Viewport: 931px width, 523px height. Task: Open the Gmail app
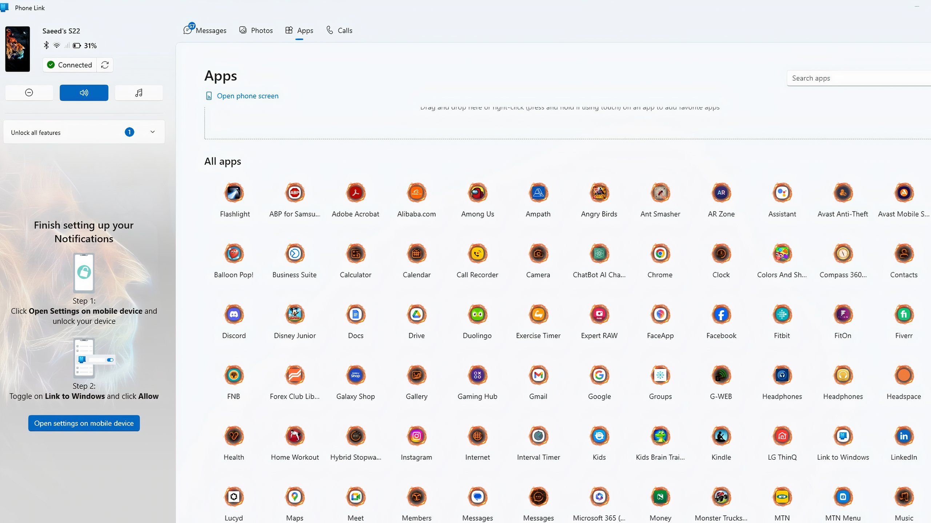(538, 375)
